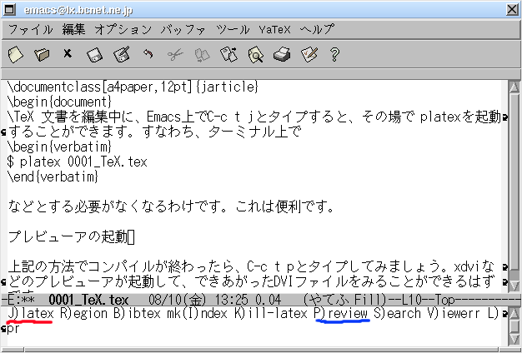Click the minibuffer scrollbar up arrow

click(x=514, y=313)
